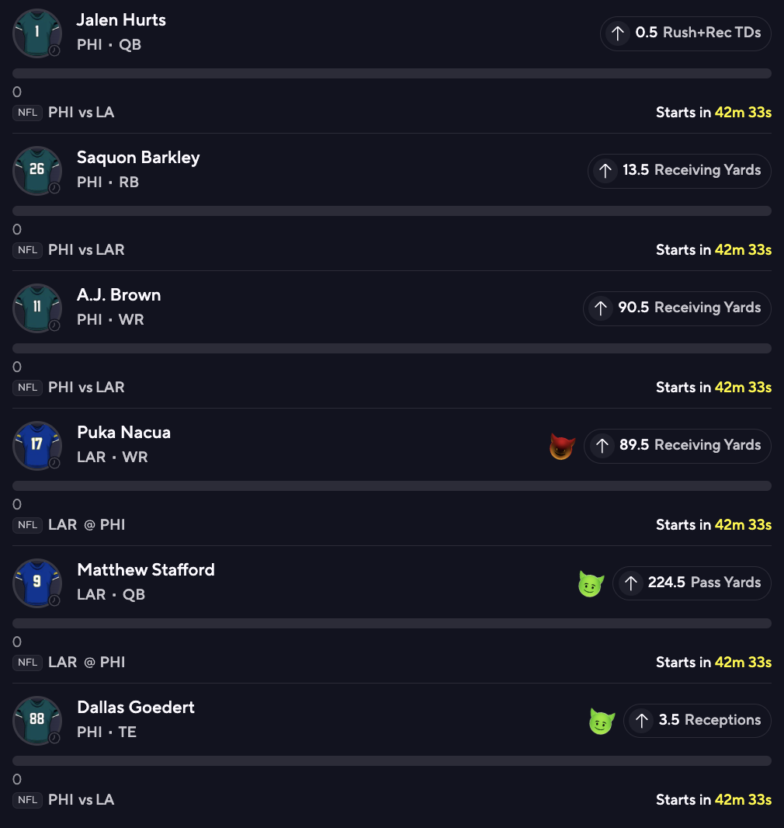Click NFL badge under Jalen Hurts
784x828 pixels.
pos(27,113)
